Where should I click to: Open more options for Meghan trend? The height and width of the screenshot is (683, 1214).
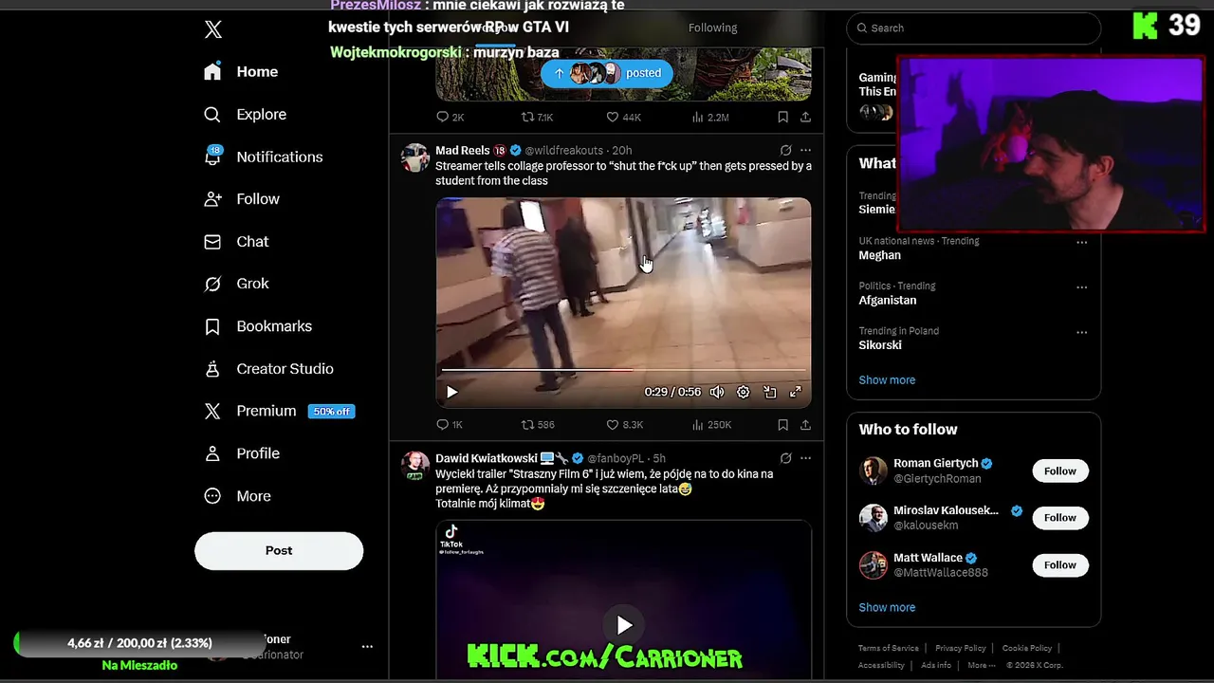[1081, 242]
